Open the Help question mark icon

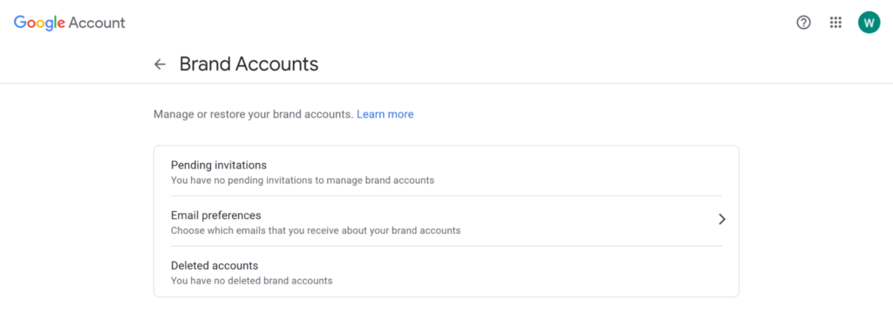pos(803,23)
